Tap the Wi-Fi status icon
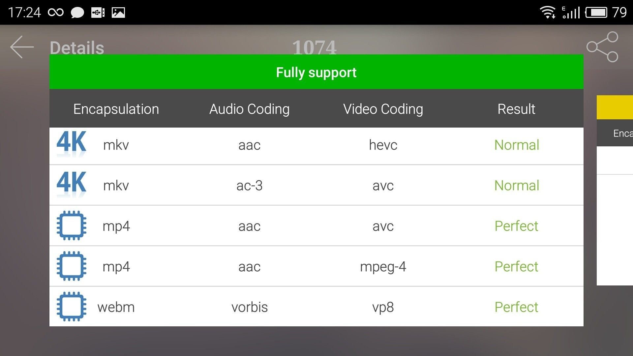 click(x=548, y=13)
